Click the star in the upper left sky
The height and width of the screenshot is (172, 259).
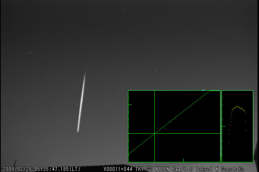click(x=30, y=53)
